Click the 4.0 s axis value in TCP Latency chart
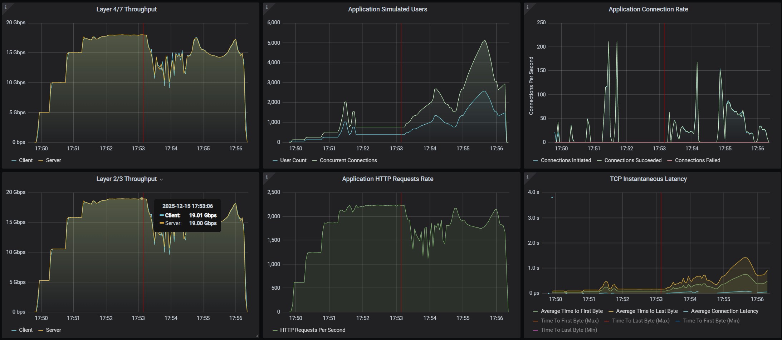 (533, 192)
